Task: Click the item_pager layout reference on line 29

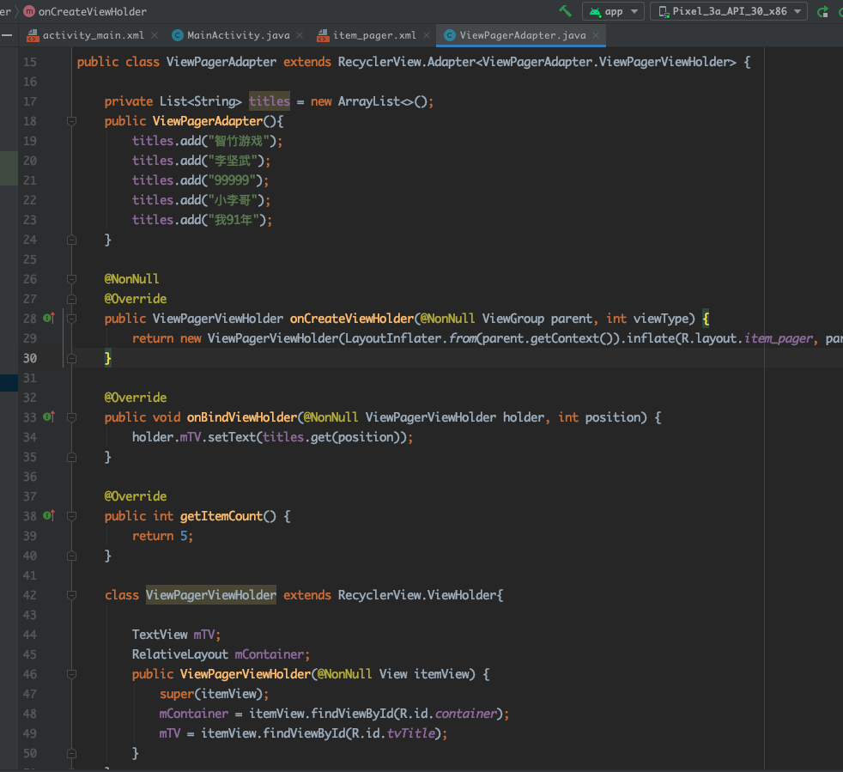Action: [779, 338]
